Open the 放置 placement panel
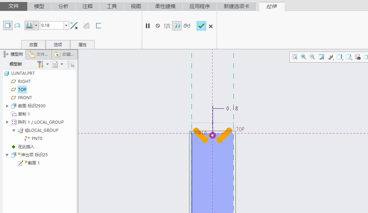This screenshot has width=368, height=213. [x=33, y=45]
